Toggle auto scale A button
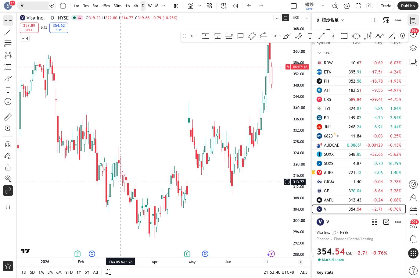The height and width of the screenshot is (278, 420). [301, 262]
